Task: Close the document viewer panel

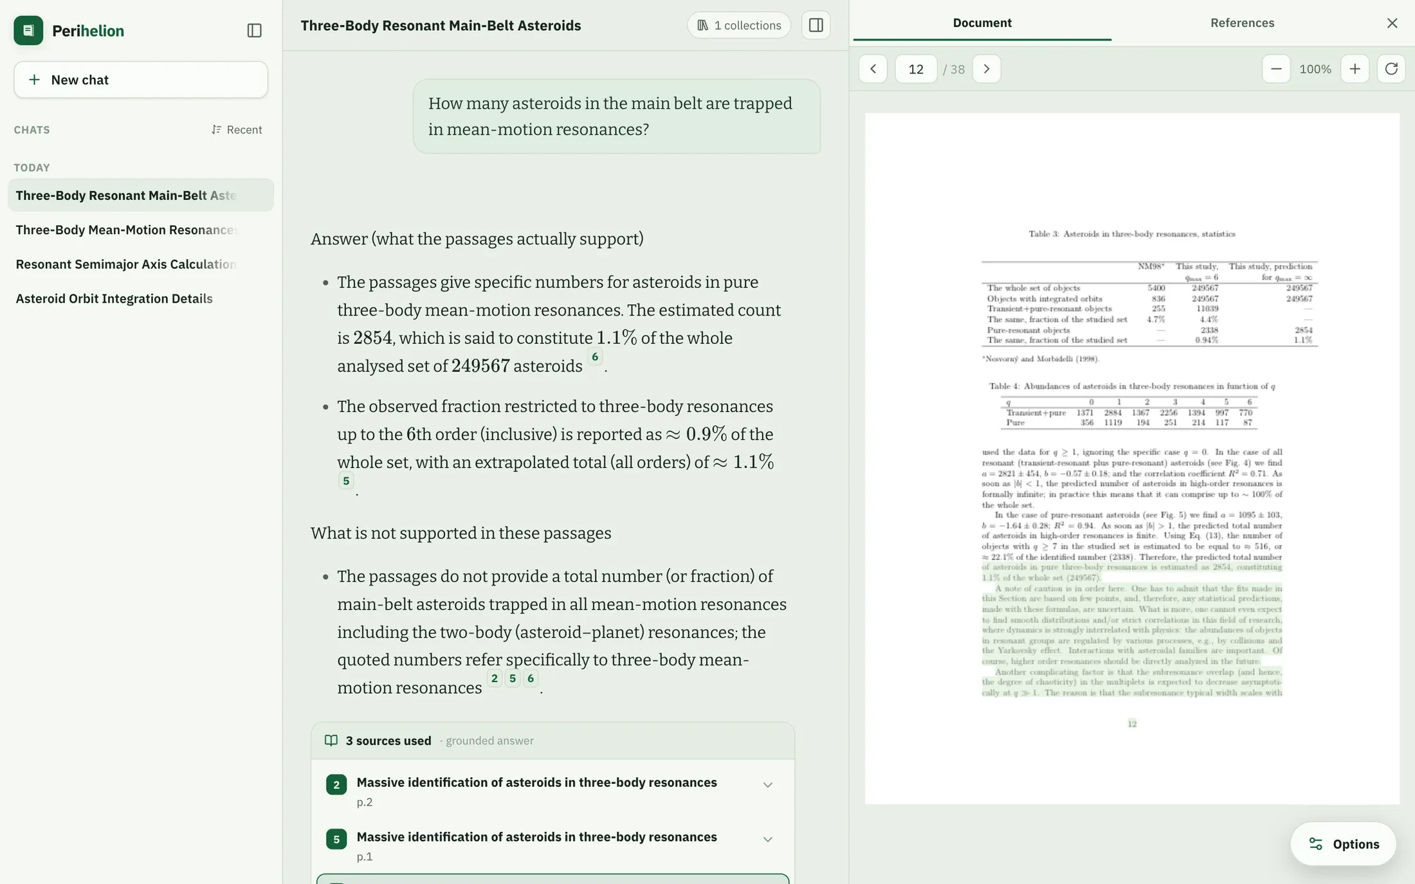Action: coord(1392,23)
